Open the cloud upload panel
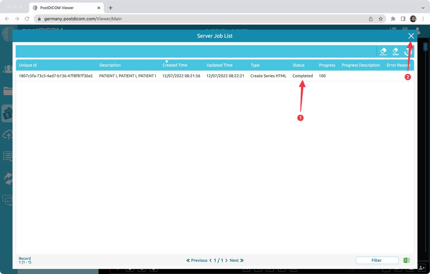 [x=7, y=135]
